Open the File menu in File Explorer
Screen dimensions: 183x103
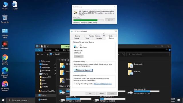pos(39,50)
